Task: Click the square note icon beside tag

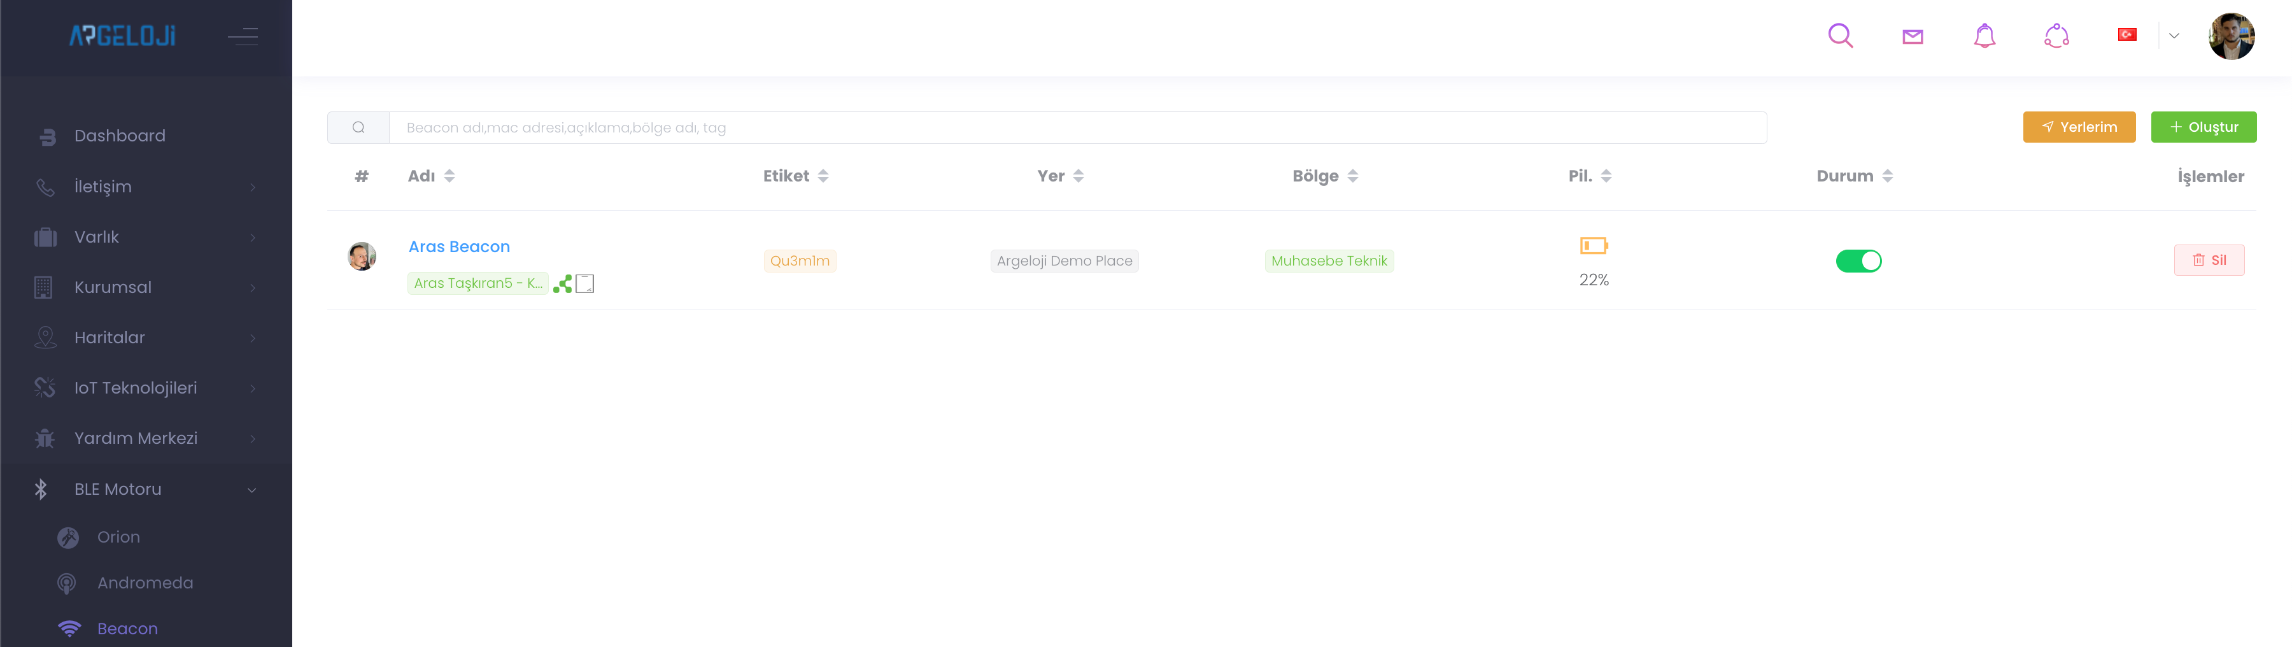Action: click(x=584, y=284)
